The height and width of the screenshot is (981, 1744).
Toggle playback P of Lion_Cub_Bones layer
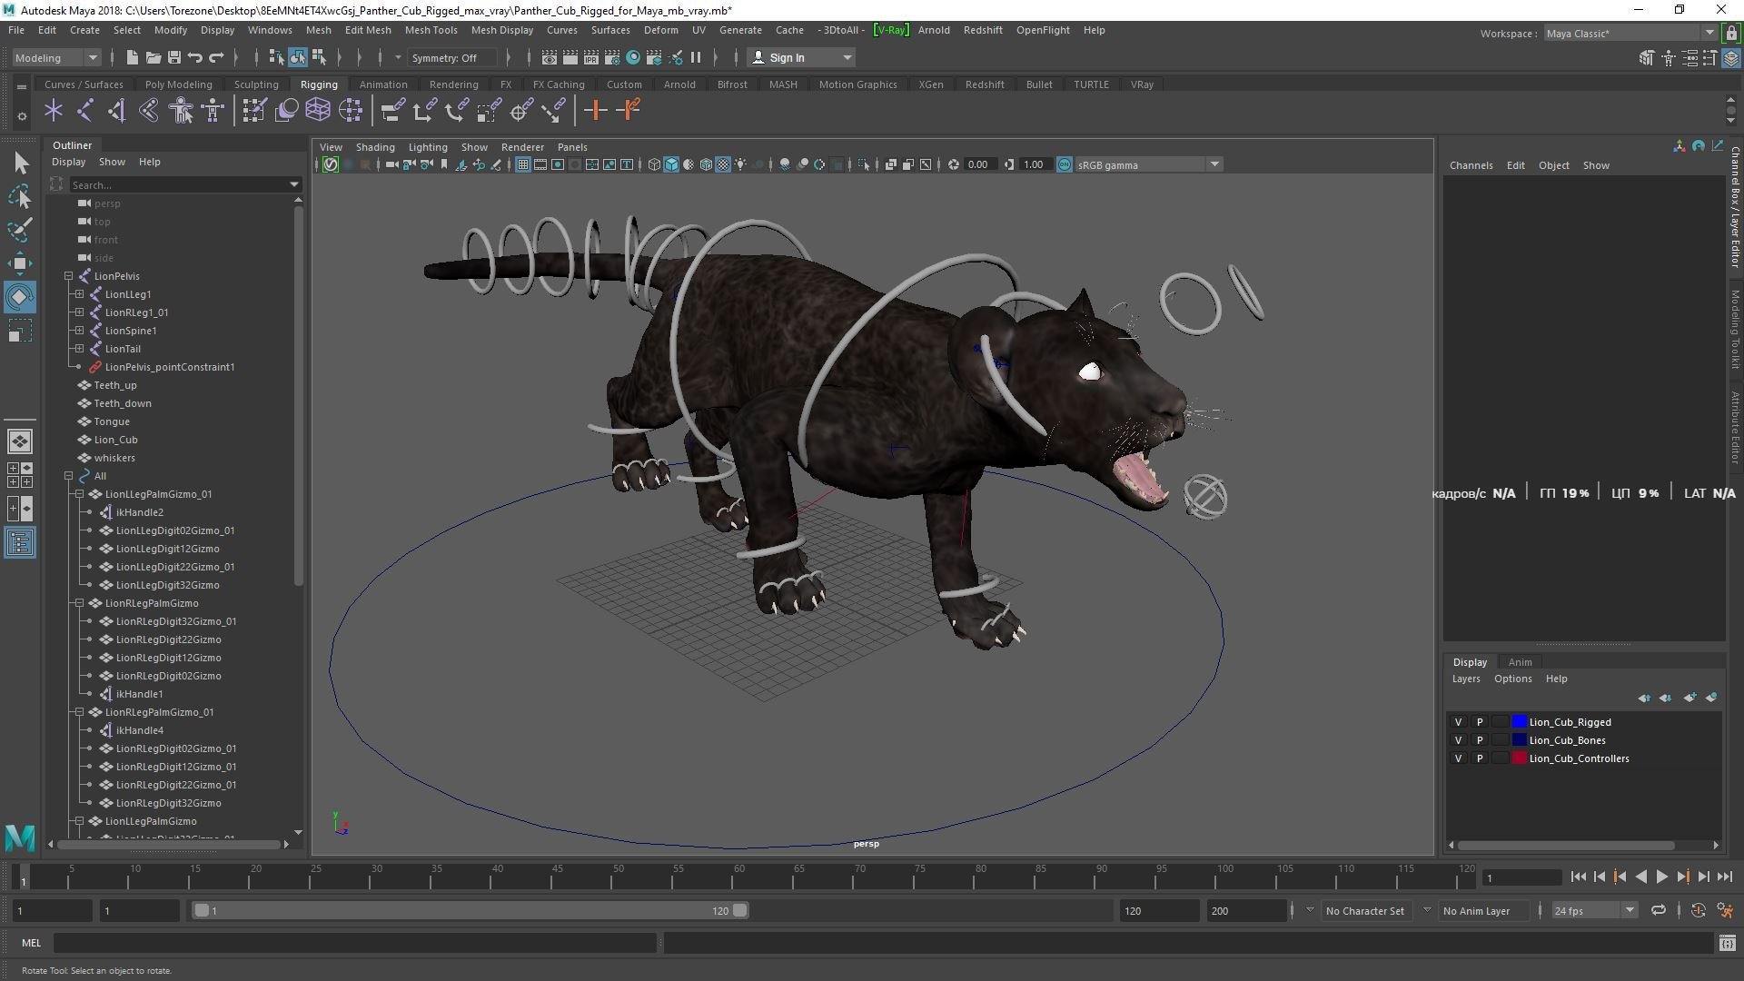pyautogui.click(x=1480, y=740)
